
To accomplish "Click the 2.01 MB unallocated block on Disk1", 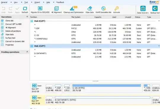I will click(x=156, y=100).
